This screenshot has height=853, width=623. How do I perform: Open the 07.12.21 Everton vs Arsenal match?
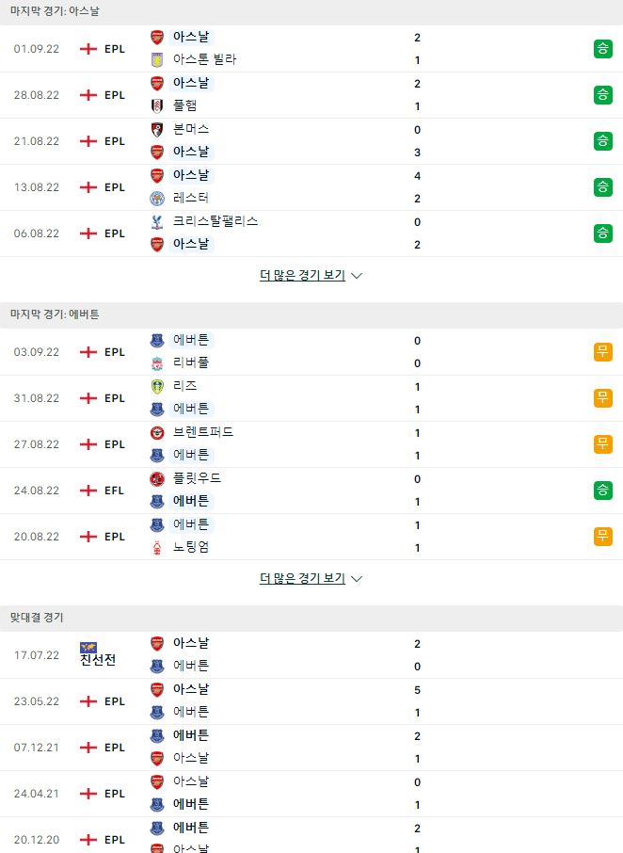(x=311, y=748)
